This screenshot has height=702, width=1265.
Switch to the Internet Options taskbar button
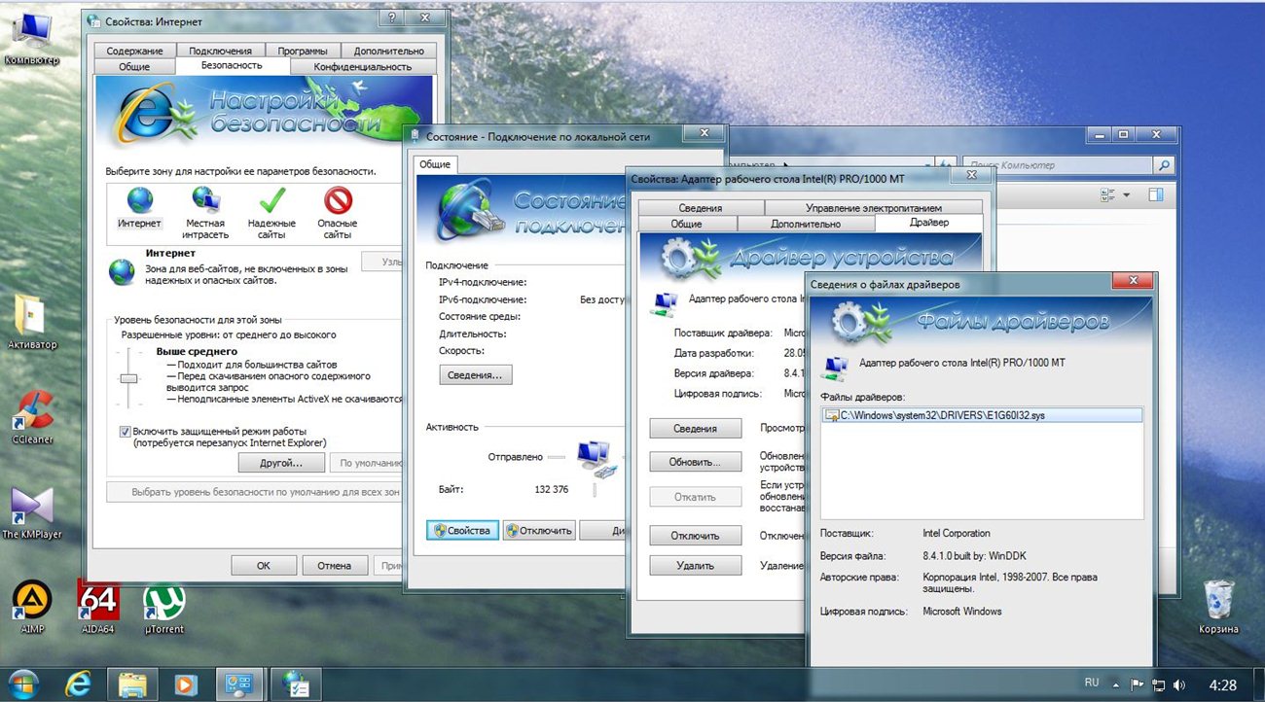[295, 684]
